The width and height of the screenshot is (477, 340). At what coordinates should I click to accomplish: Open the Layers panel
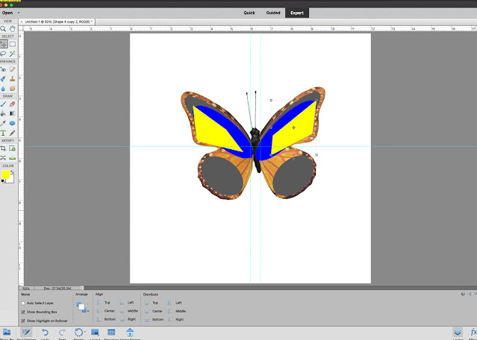coord(458,333)
